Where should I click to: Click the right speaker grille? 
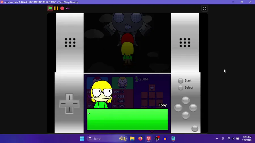pyautogui.click(x=185, y=43)
